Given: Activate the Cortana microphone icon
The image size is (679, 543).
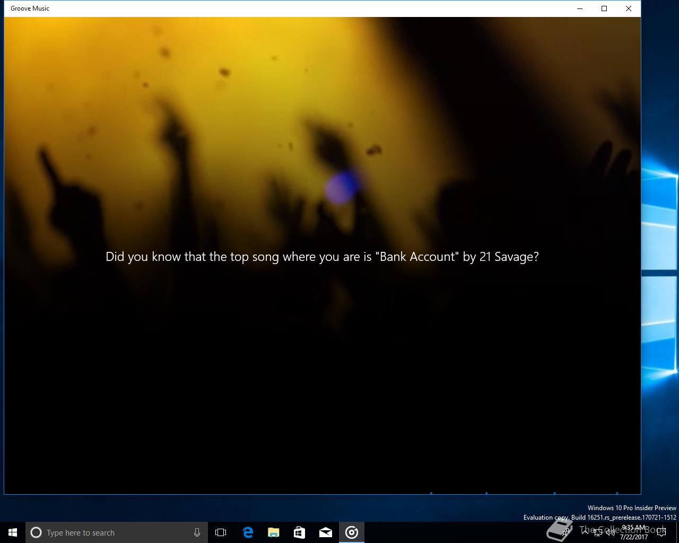Looking at the screenshot, I should [x=197, y=532].
